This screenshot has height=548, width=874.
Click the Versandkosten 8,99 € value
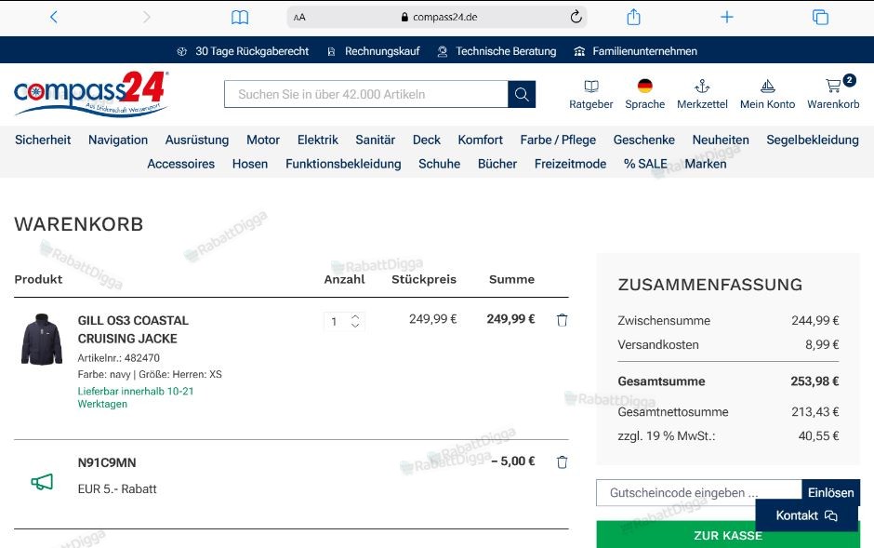[822, 344]
